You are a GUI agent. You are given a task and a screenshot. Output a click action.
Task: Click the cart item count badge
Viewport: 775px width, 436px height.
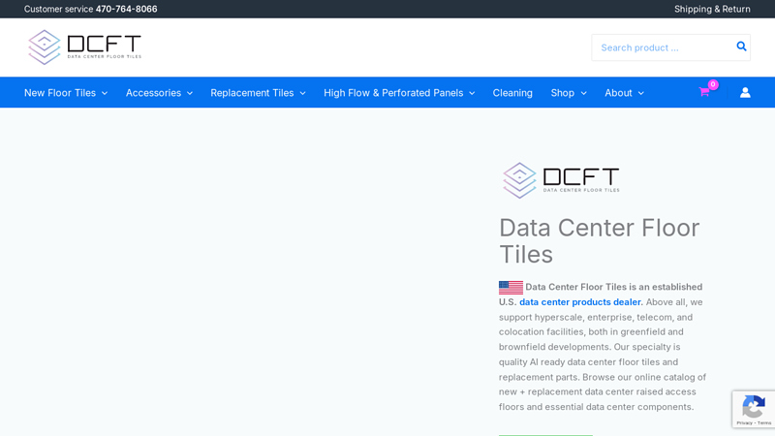(x=713, y=84)
